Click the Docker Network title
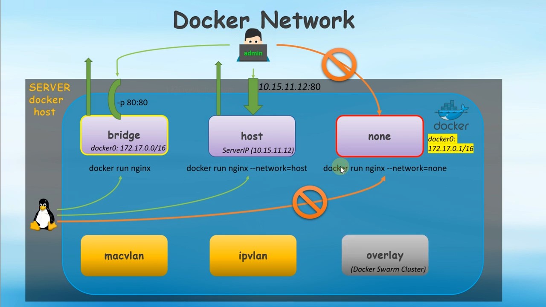This screenshot has height=307, width=546. coord(264,20)
